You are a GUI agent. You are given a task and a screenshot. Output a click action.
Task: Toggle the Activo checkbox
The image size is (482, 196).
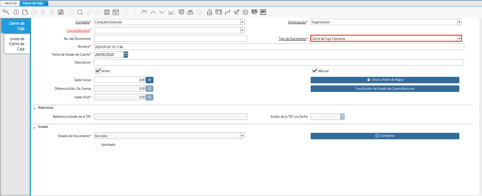coord(98,71)
